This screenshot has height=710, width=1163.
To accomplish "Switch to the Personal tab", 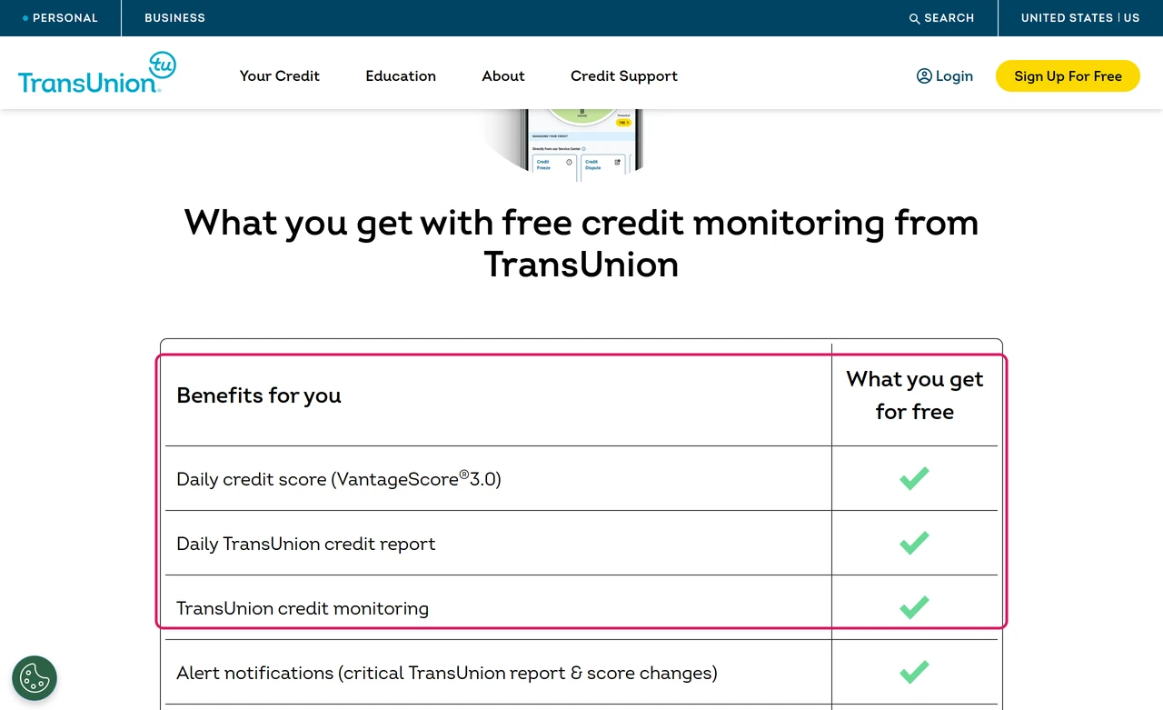I will pos(60,18).
